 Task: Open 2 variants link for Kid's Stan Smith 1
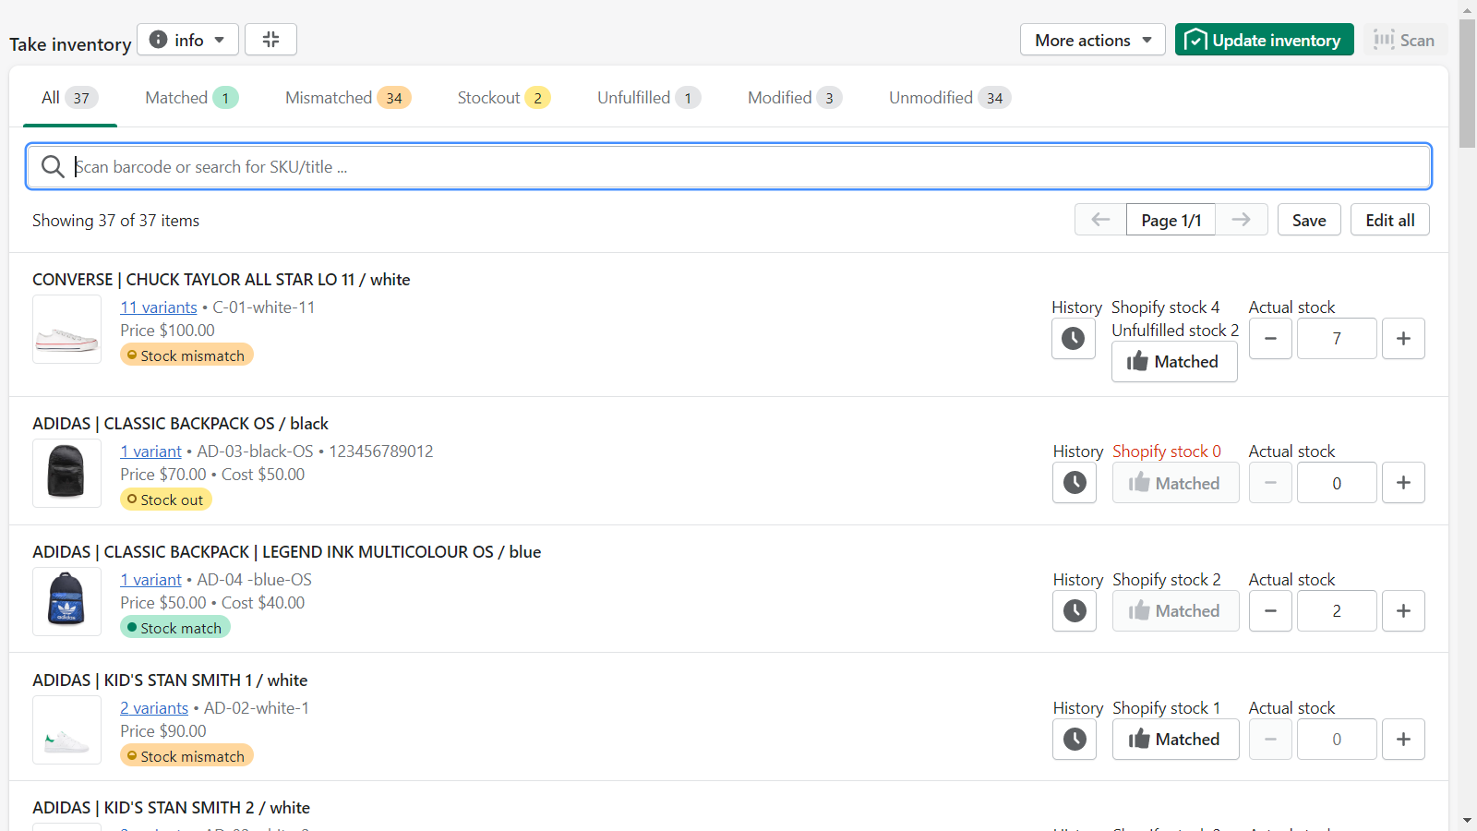pos(154,708)
